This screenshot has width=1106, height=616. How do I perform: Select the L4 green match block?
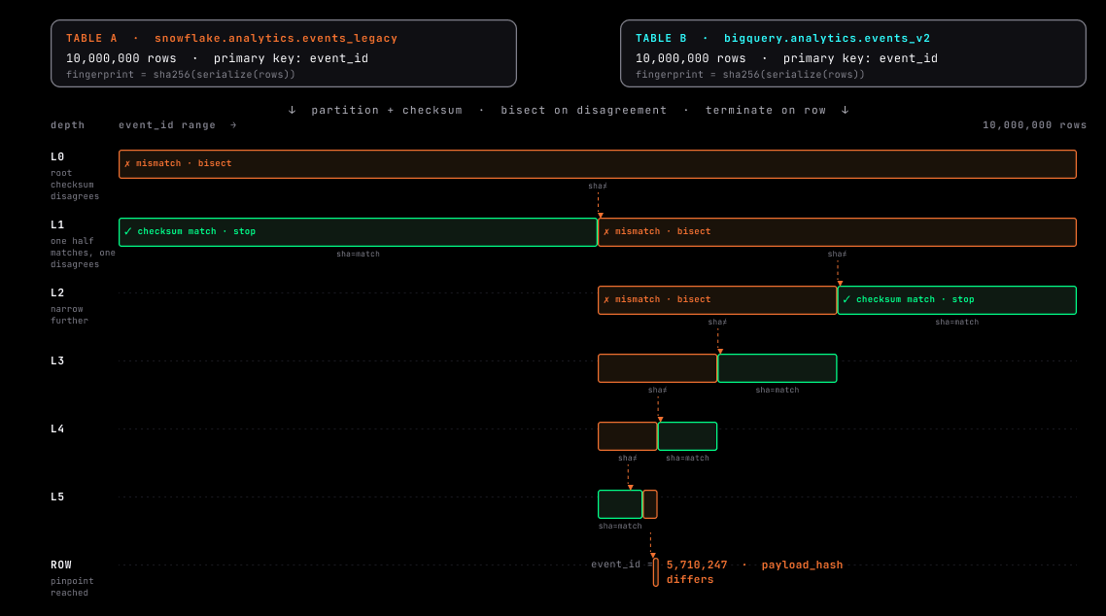point(688,436)
